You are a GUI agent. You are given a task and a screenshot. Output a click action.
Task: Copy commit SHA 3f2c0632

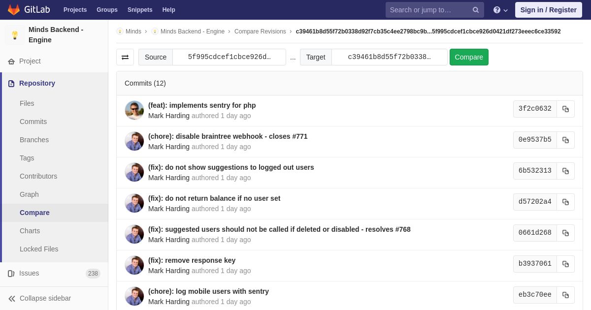point(565,109)
